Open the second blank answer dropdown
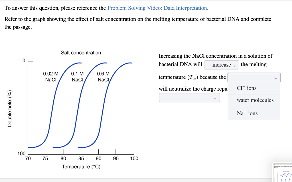Screen dimensions: 292x182 click(x=254, y=77)
